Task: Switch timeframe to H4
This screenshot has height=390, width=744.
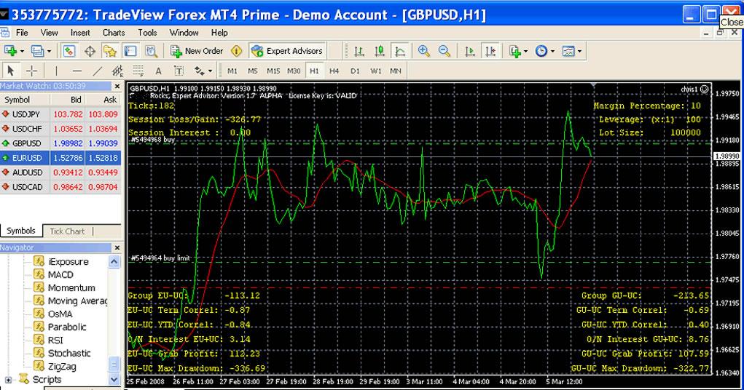Action: click(x=334, y=71)
